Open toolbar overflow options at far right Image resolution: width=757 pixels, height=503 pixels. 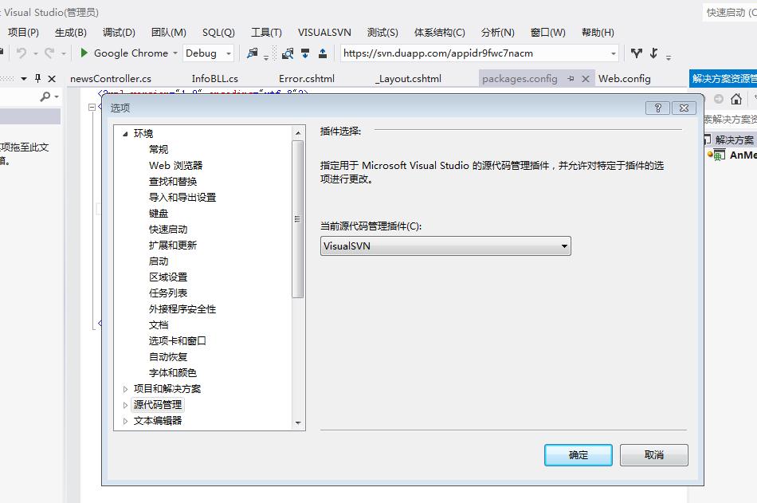[669, 57]
